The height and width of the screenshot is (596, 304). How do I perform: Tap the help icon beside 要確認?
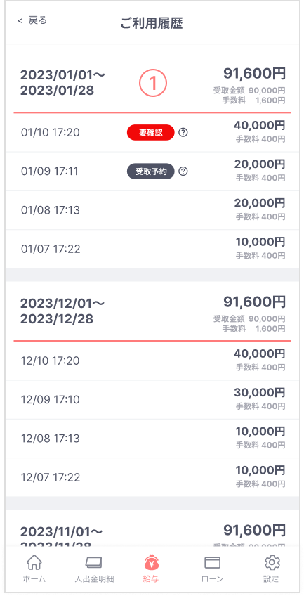(x=183, y=133)
